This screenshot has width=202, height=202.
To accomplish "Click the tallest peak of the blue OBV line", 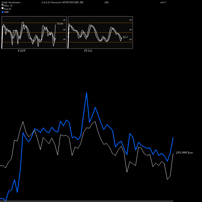I will 86,93.
